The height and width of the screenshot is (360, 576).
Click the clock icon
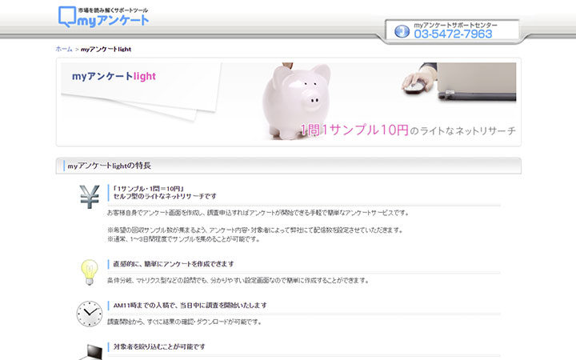pos(90,314)
